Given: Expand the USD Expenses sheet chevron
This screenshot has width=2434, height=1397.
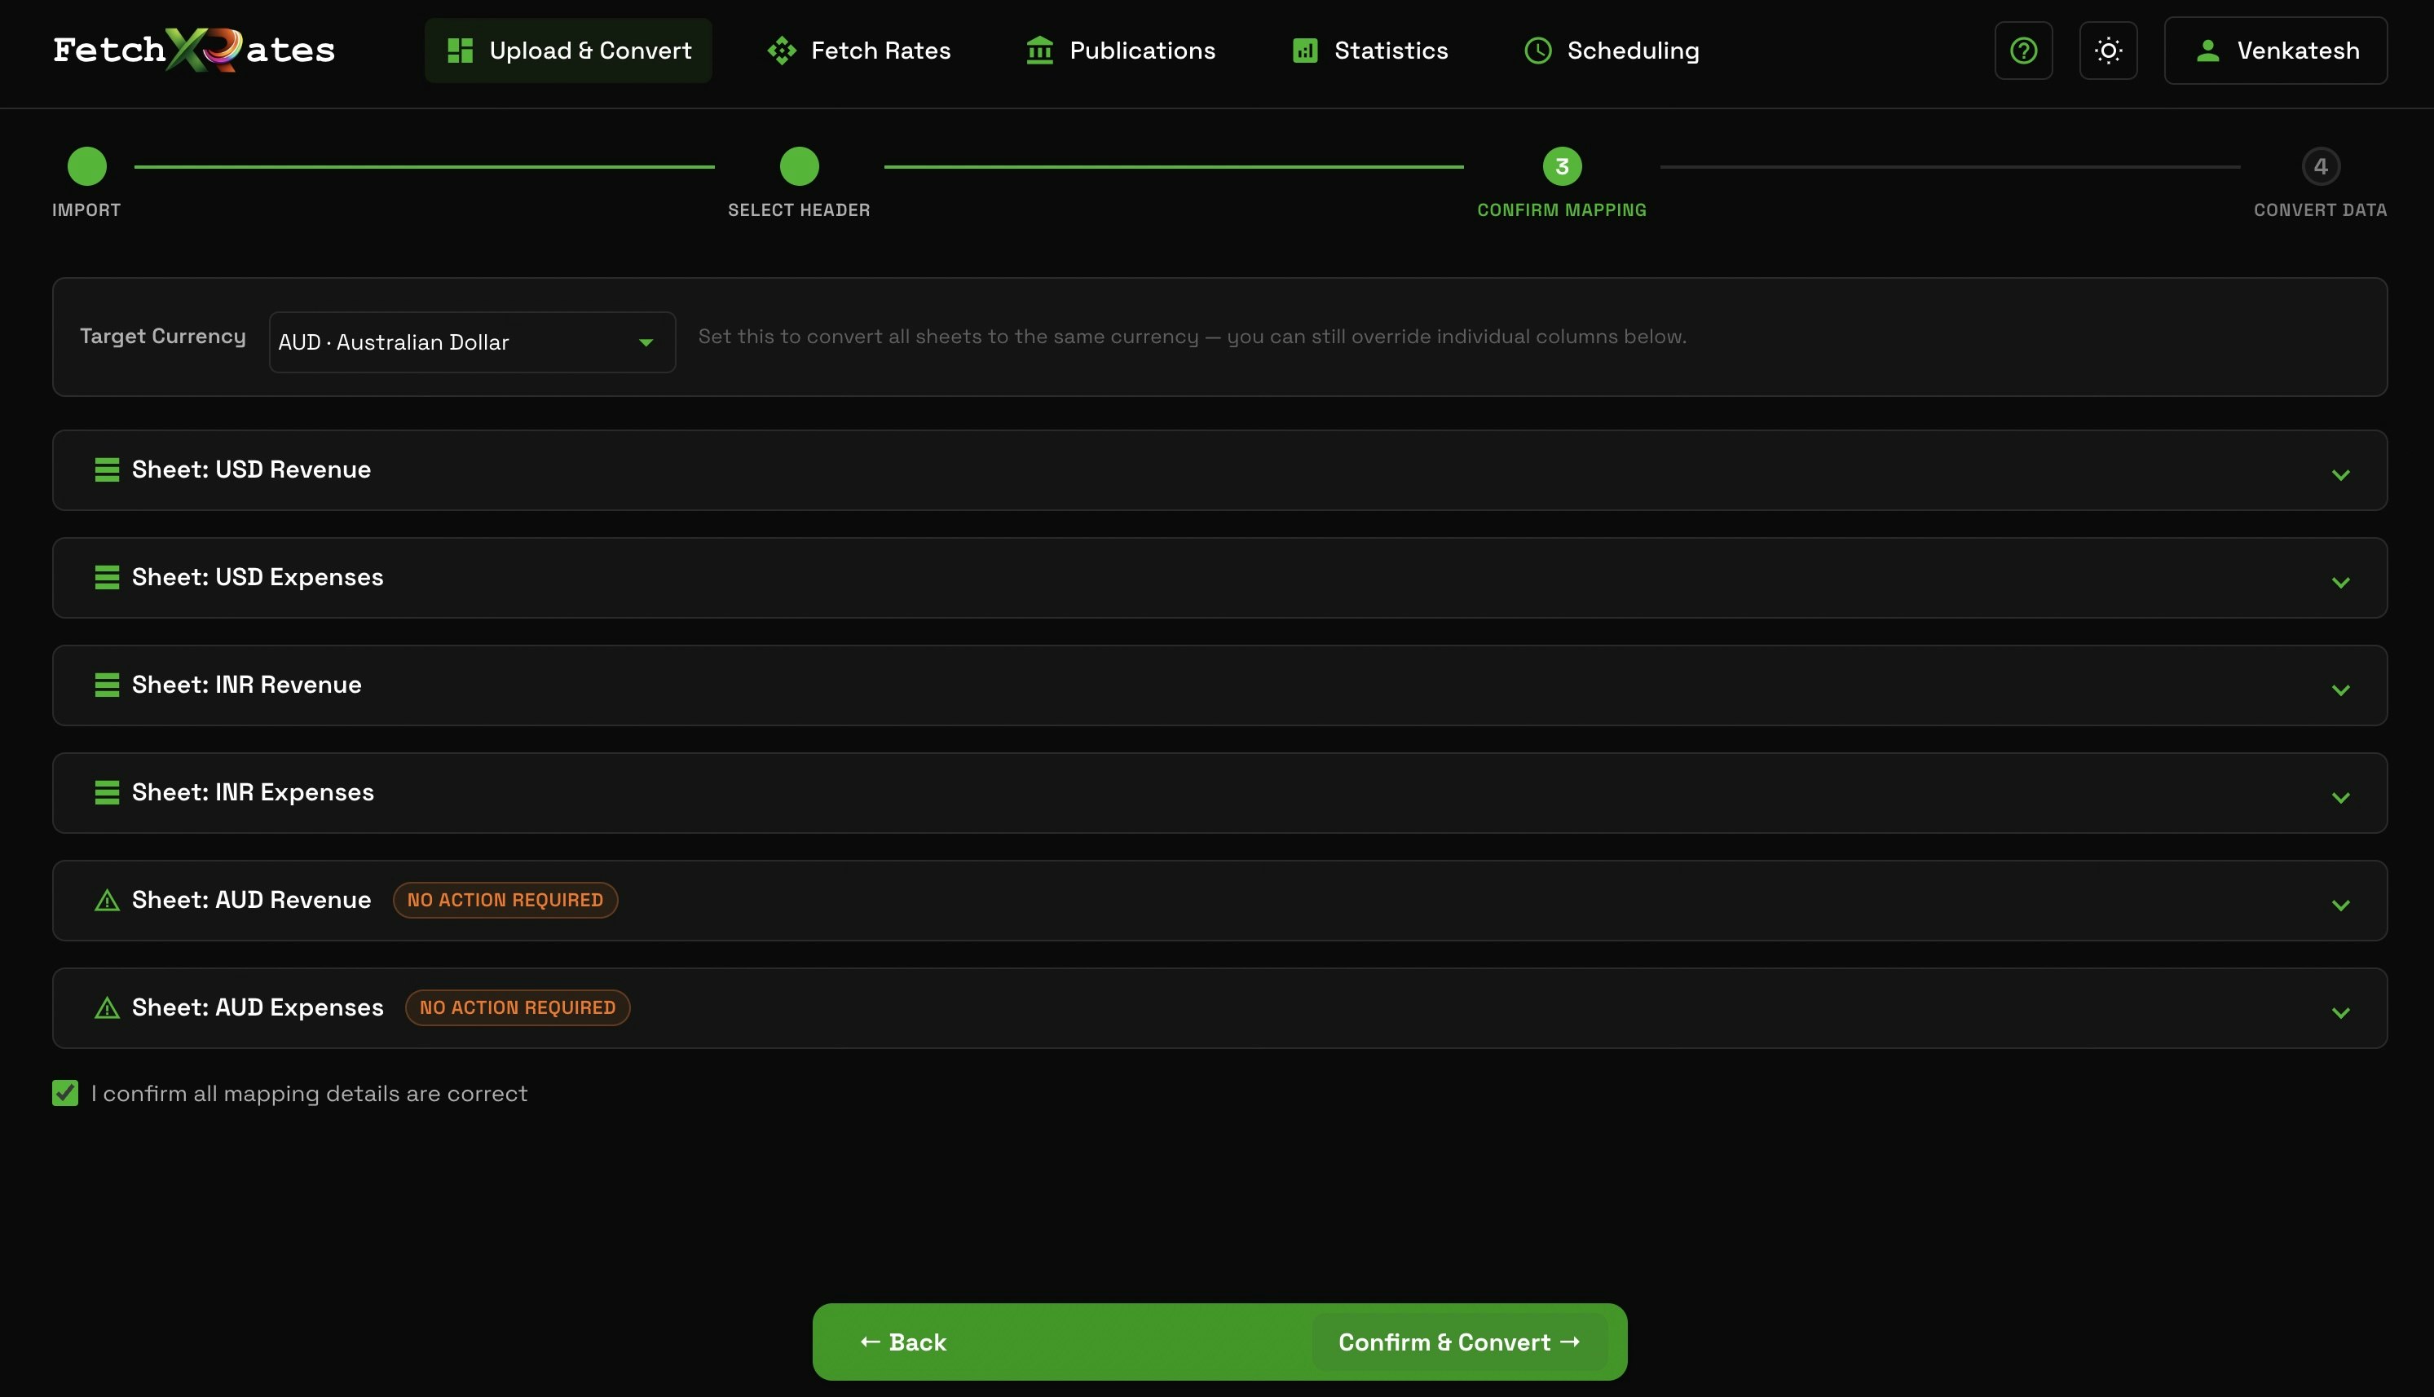Looking at the screenshot, I should 2341,583.
